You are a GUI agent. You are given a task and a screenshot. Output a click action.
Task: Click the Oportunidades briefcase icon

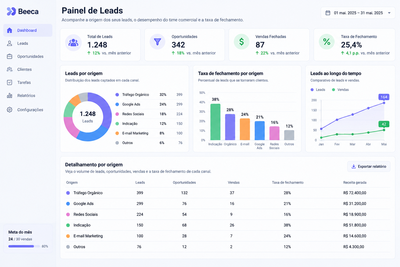click(10, 56)
